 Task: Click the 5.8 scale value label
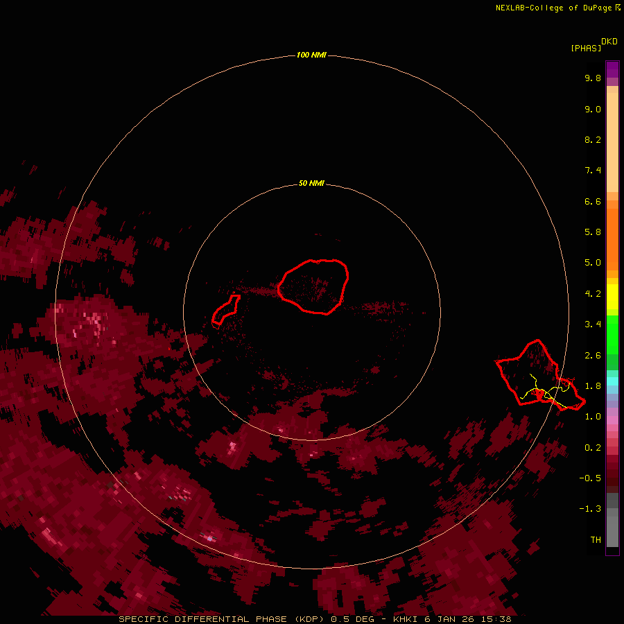point(593,232)
